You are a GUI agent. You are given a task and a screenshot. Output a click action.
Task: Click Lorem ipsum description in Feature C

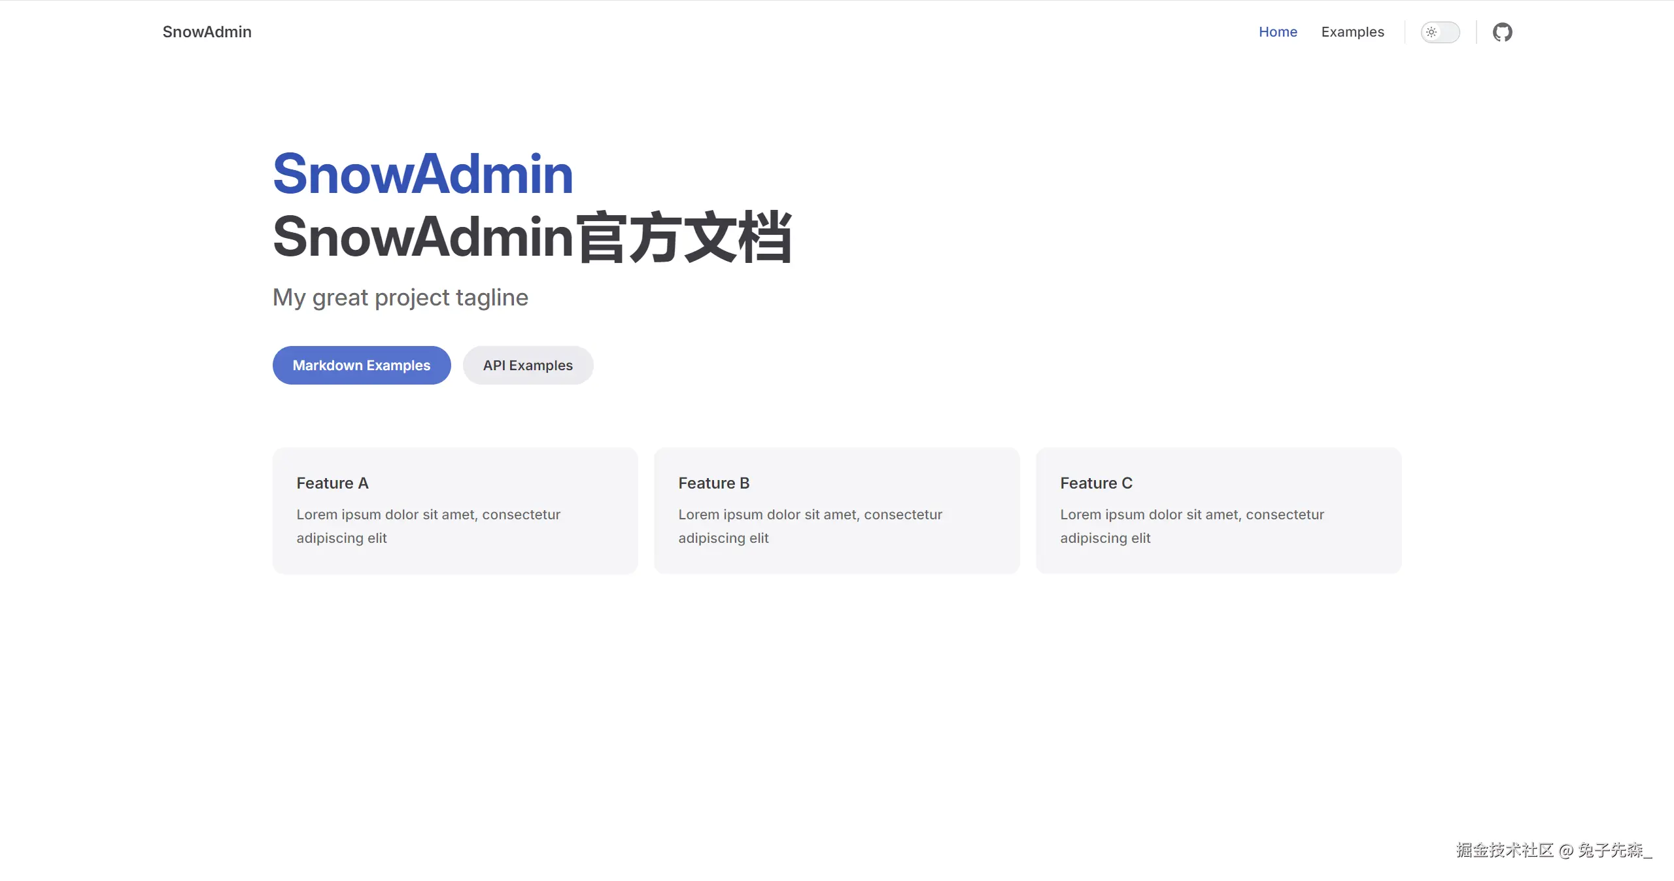click(1192, 527)
